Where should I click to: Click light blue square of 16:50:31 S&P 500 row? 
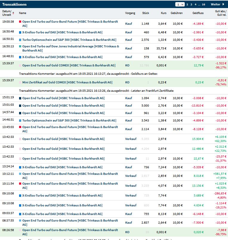coord(20,40)
